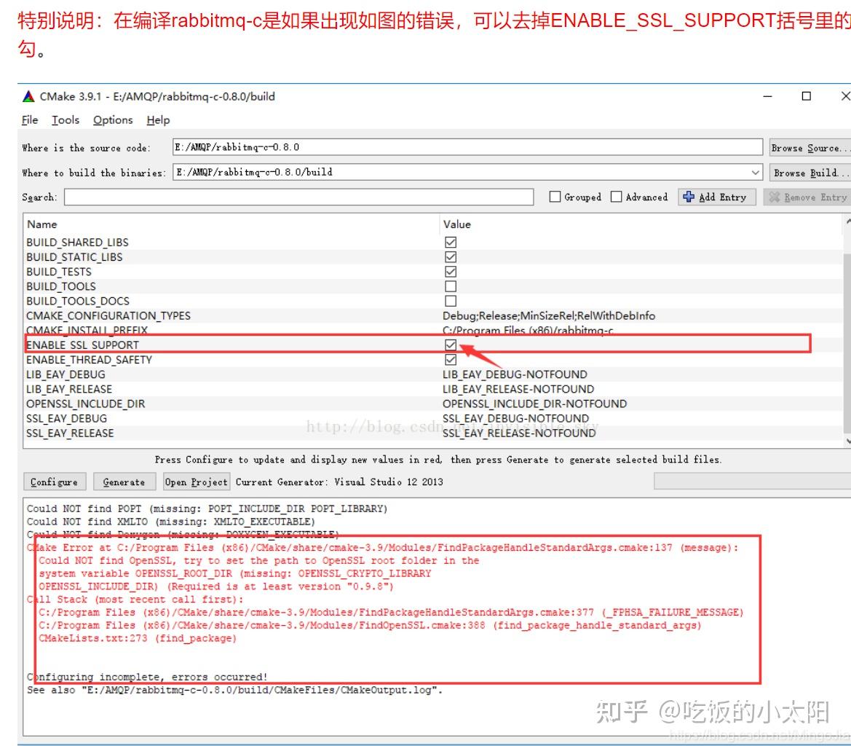This screenshot has width=851, height=746.
Task: Open the Help menu
Action: click(157, 119)
